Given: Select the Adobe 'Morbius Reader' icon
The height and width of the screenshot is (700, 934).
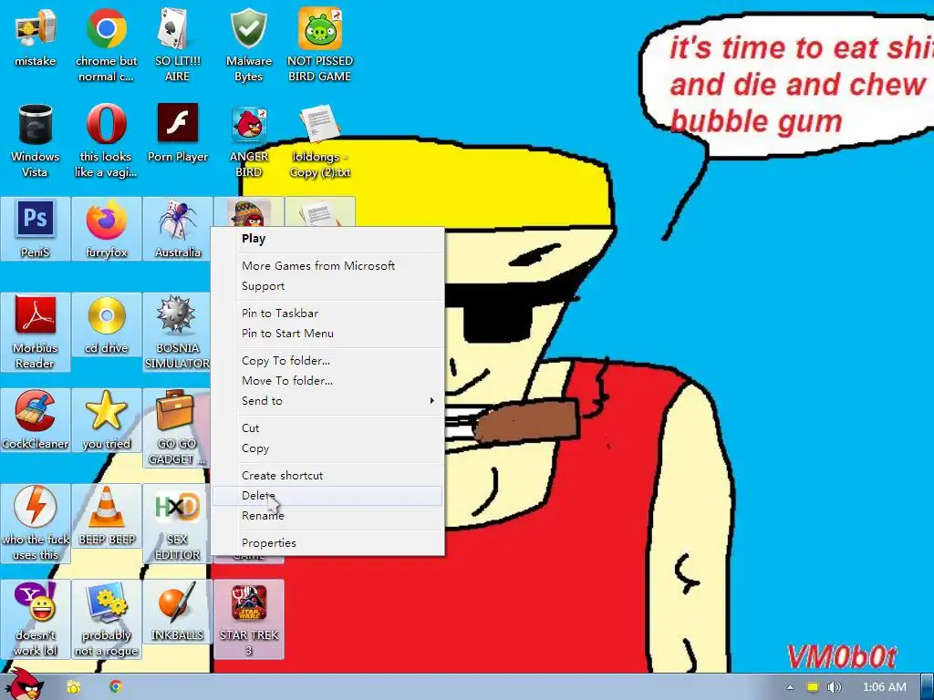Looking at the screenshot, I should coord(36,332).
